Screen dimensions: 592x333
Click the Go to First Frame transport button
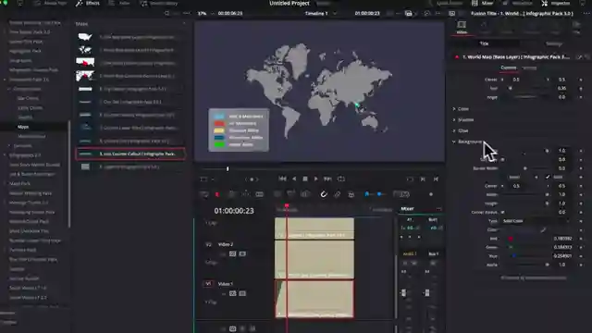[282, 179]
